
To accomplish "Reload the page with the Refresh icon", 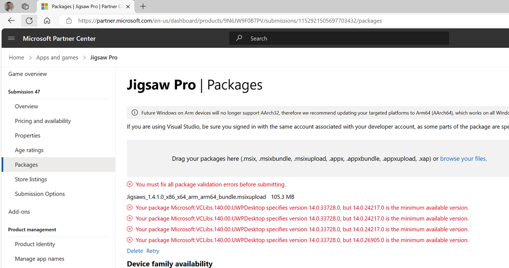I will coord(29,20).
